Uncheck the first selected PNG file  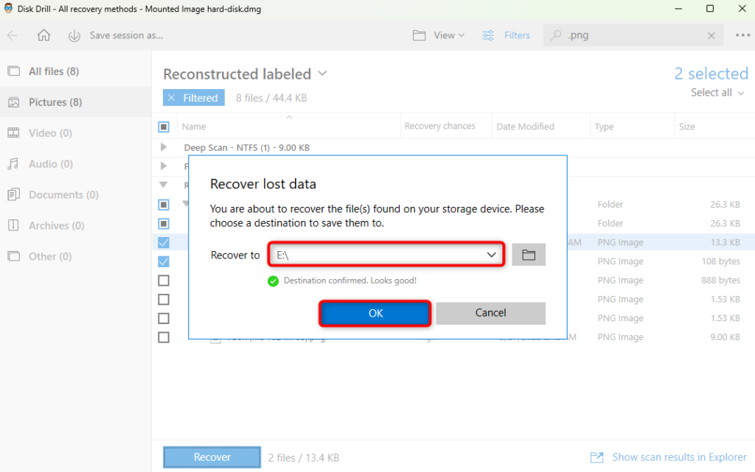click(164, 242)
